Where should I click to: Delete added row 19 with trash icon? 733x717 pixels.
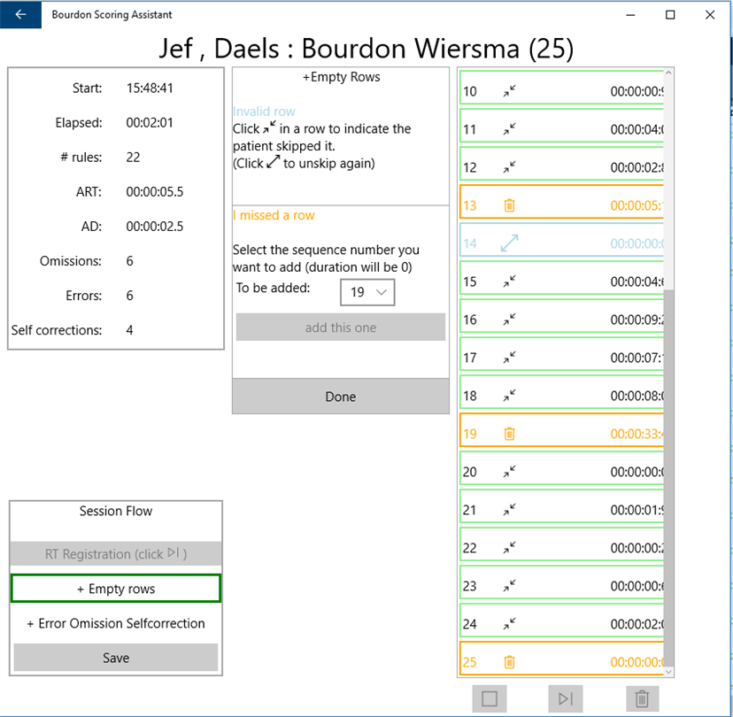[x=510, y=433]
